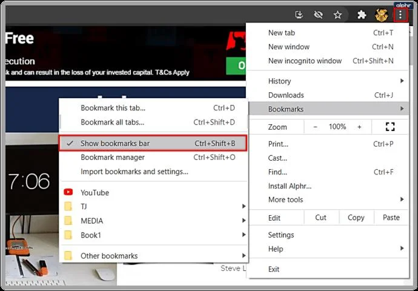Viewport: 418px width, 291px height.
Task: Click the Copy button in Edit row
Action: pos(356,218)
